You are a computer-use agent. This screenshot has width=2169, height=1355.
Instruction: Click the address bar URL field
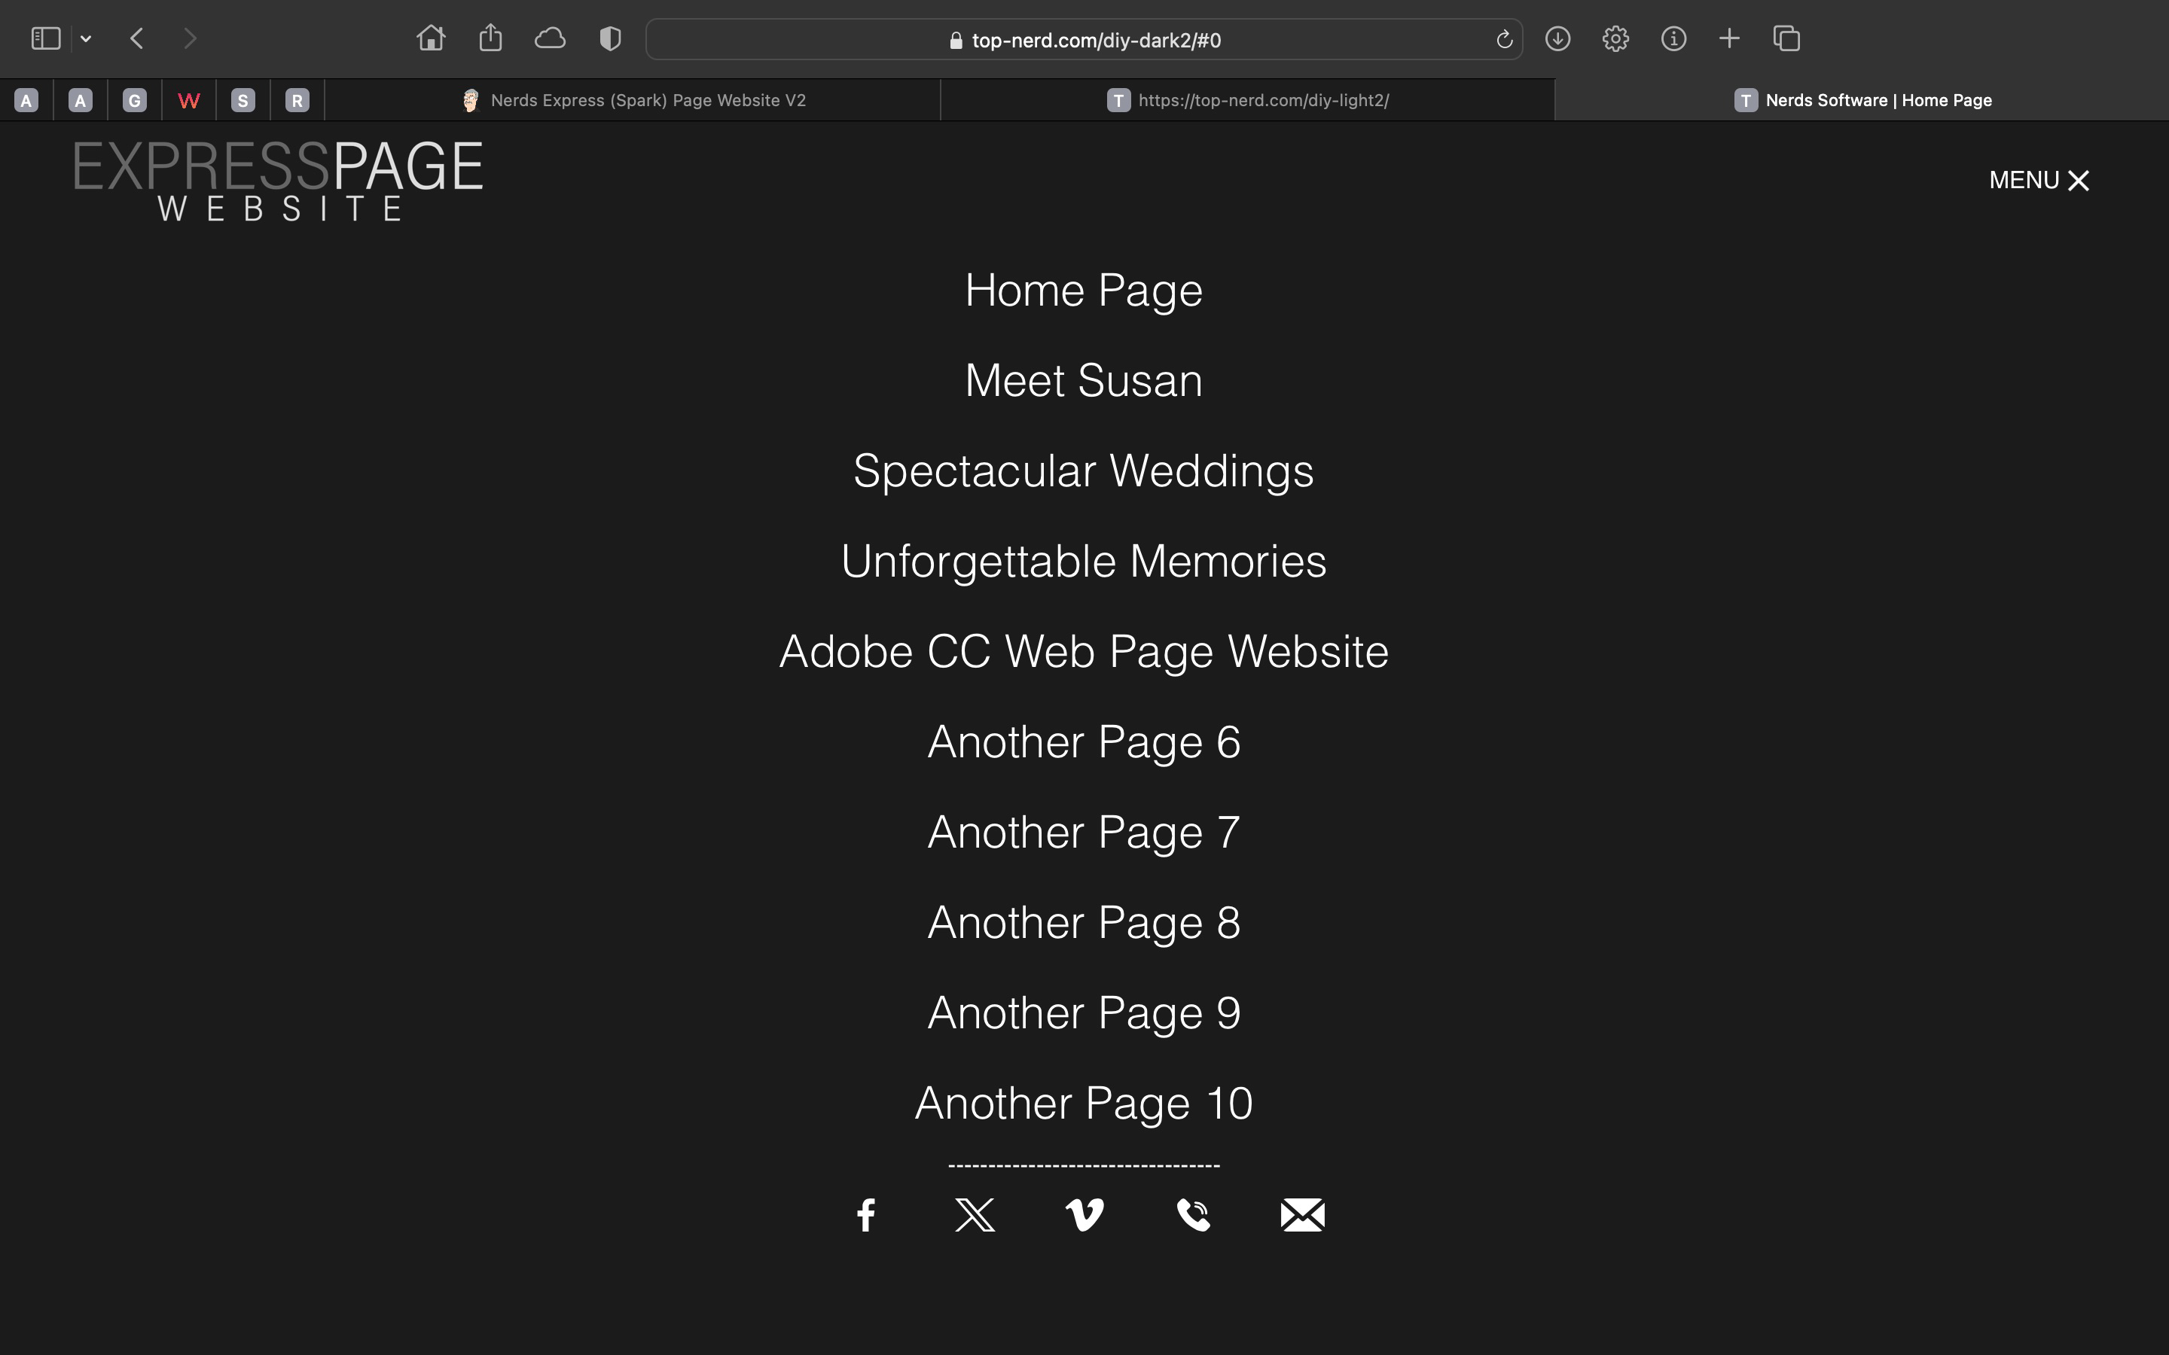click(1084, 39)
